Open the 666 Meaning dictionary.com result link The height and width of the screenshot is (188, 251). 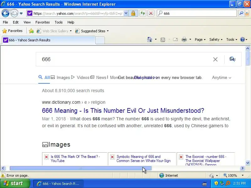(123, 111)
